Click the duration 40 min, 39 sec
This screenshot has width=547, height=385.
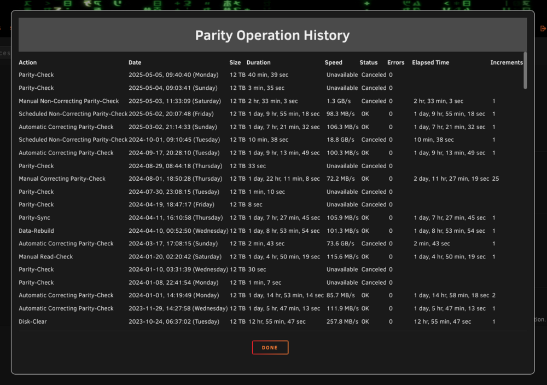pyautogui.click(x=268, y=75)
